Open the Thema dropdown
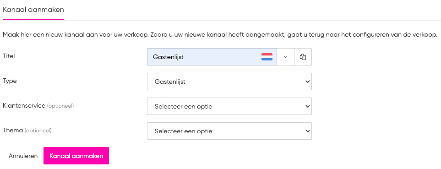This screenshot has width=441, height=169. pos(229,131)
